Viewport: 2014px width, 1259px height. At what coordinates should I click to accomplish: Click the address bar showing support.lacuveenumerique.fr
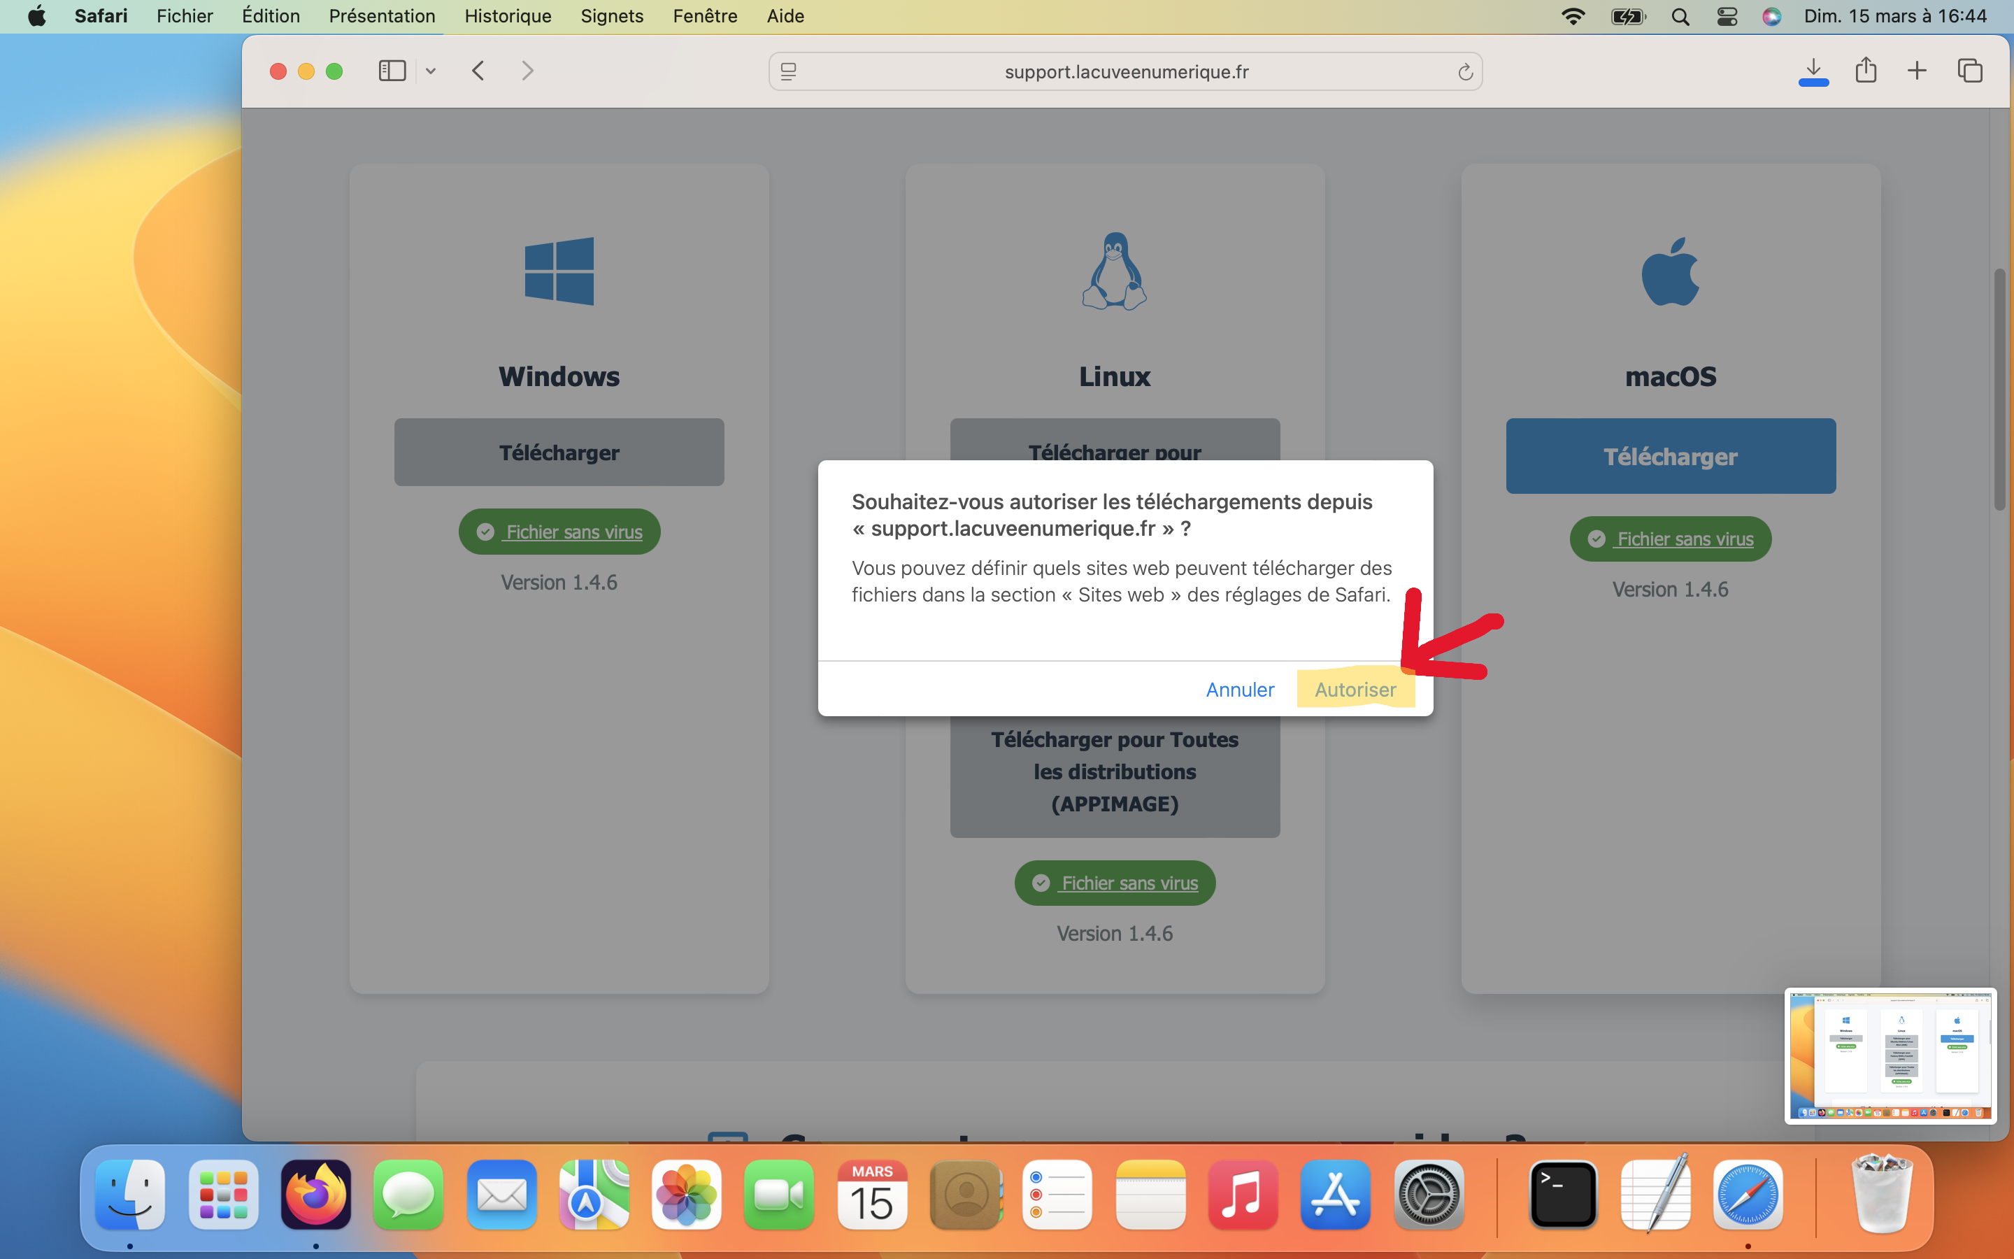(x=1125, y=71)
